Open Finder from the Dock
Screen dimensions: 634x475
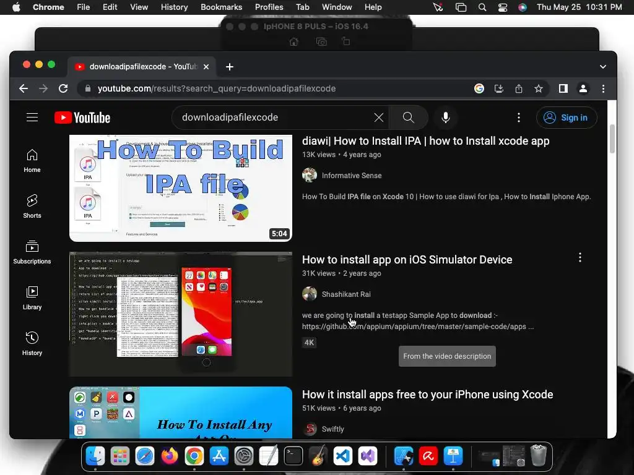coord(95,456)
